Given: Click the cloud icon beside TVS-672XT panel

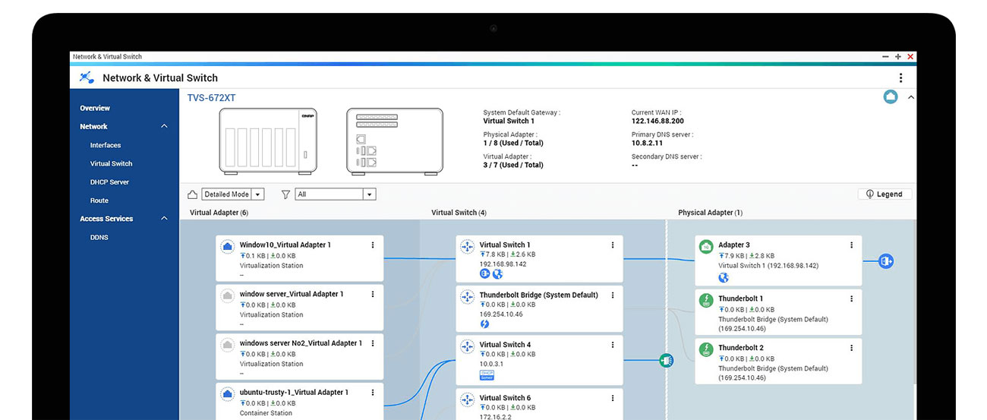Looking at the screenshot, I should tap(891, 97).
